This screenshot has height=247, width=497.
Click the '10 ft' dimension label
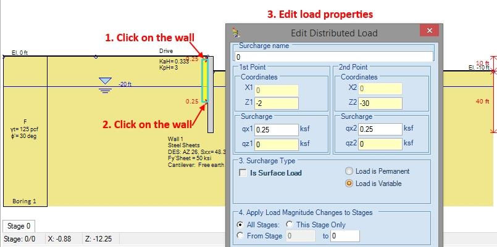click(483, 63)
